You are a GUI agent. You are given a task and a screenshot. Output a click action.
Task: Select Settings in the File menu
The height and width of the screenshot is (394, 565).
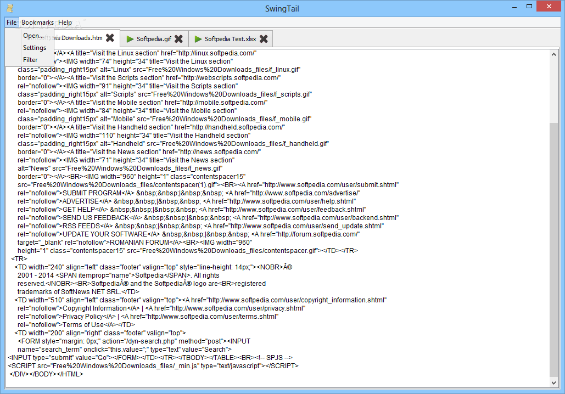[35, 48]
